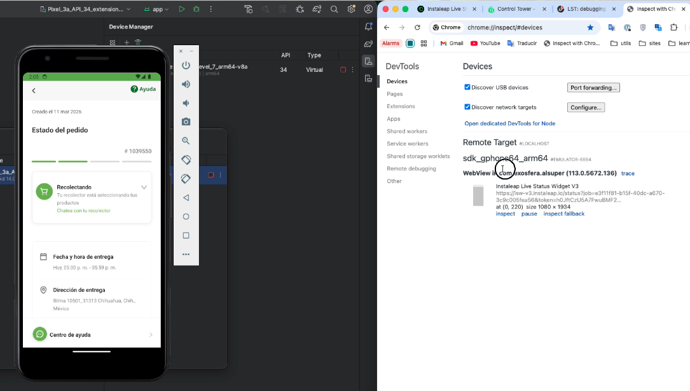Expand the Recolectando status card chevron
This screenshot has width=690, height=391.
coord(144,188)
